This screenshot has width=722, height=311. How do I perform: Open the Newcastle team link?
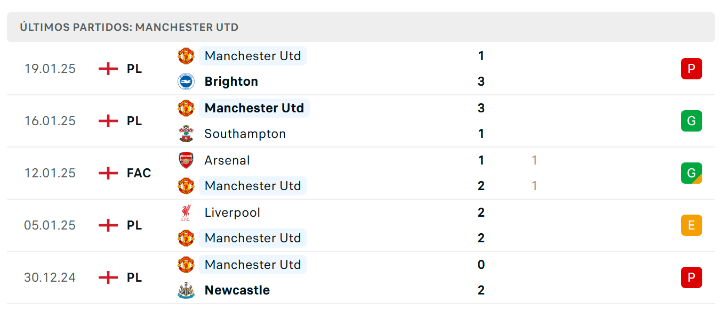237,290
